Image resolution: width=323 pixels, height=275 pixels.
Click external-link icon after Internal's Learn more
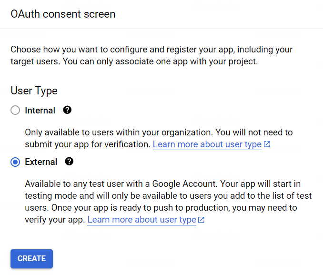[267, 144]
